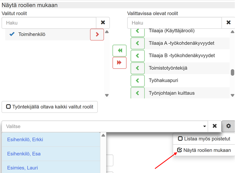Click red double-right arrows to remove all roles

click(119, 63)
